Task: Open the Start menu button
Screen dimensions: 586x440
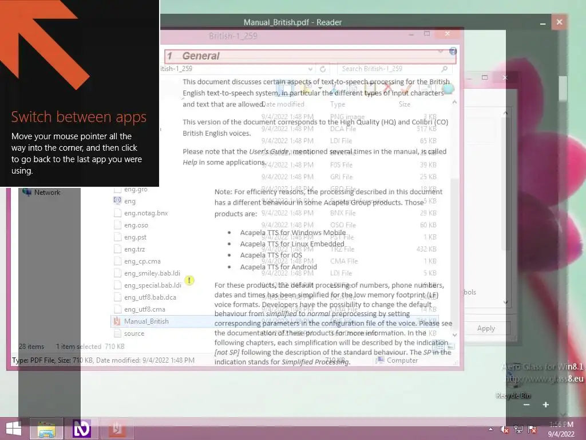Action: (x=14, y=429)
